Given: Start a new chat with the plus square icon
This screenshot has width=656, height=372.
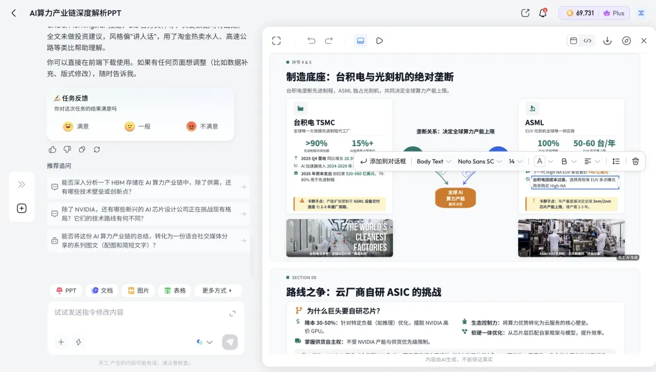Looking at the screenshot, I should [x=21, y=208].
